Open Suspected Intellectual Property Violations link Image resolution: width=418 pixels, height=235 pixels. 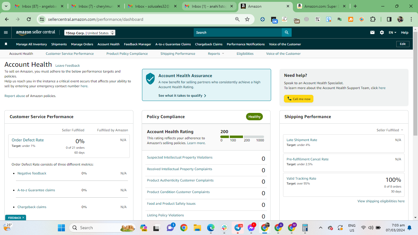[x=180, y=157]
